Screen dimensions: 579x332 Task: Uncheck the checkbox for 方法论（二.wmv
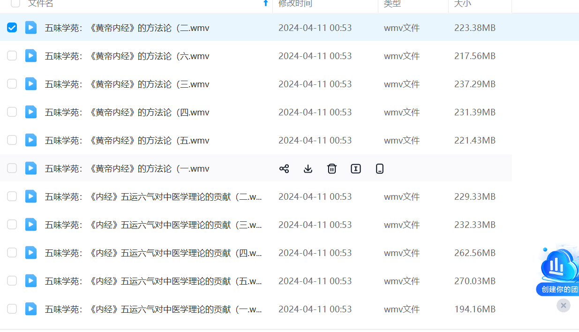pyautogui.click(x=12, y=28)
